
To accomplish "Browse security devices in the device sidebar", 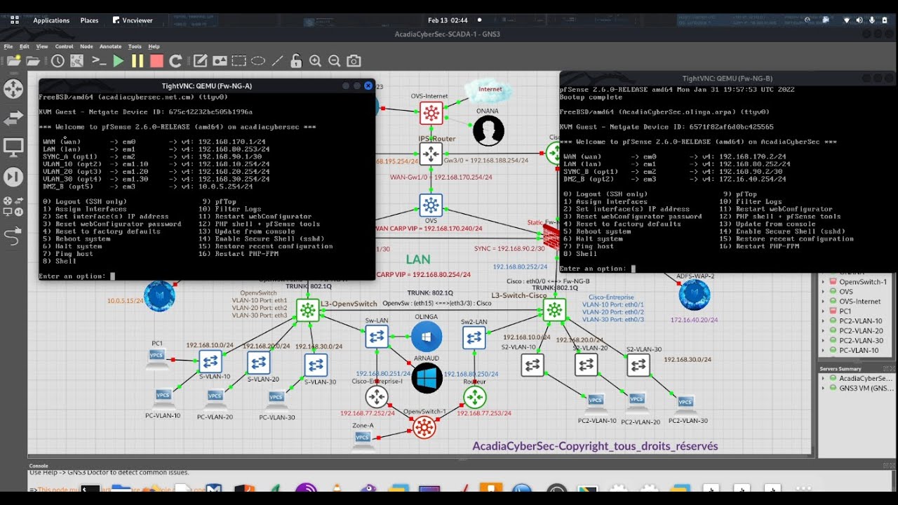I will tap(13, 177).
